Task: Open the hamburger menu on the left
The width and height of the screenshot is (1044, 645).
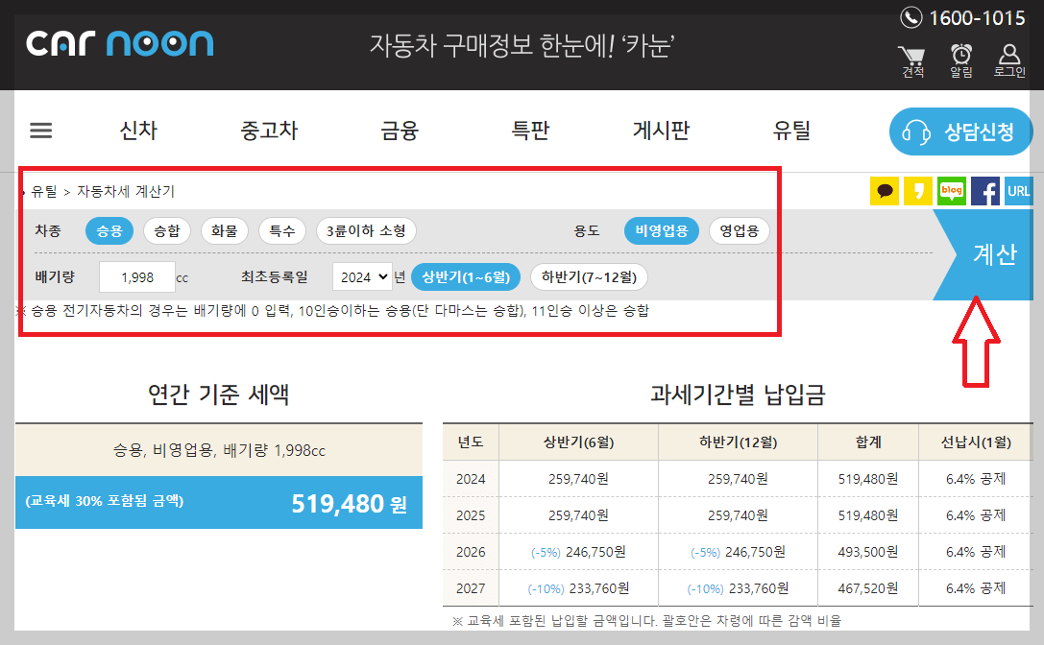Action: [40, 131]
